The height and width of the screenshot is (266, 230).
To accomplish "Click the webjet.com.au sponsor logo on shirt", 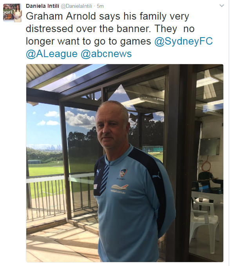I will [x=119, y=189].
